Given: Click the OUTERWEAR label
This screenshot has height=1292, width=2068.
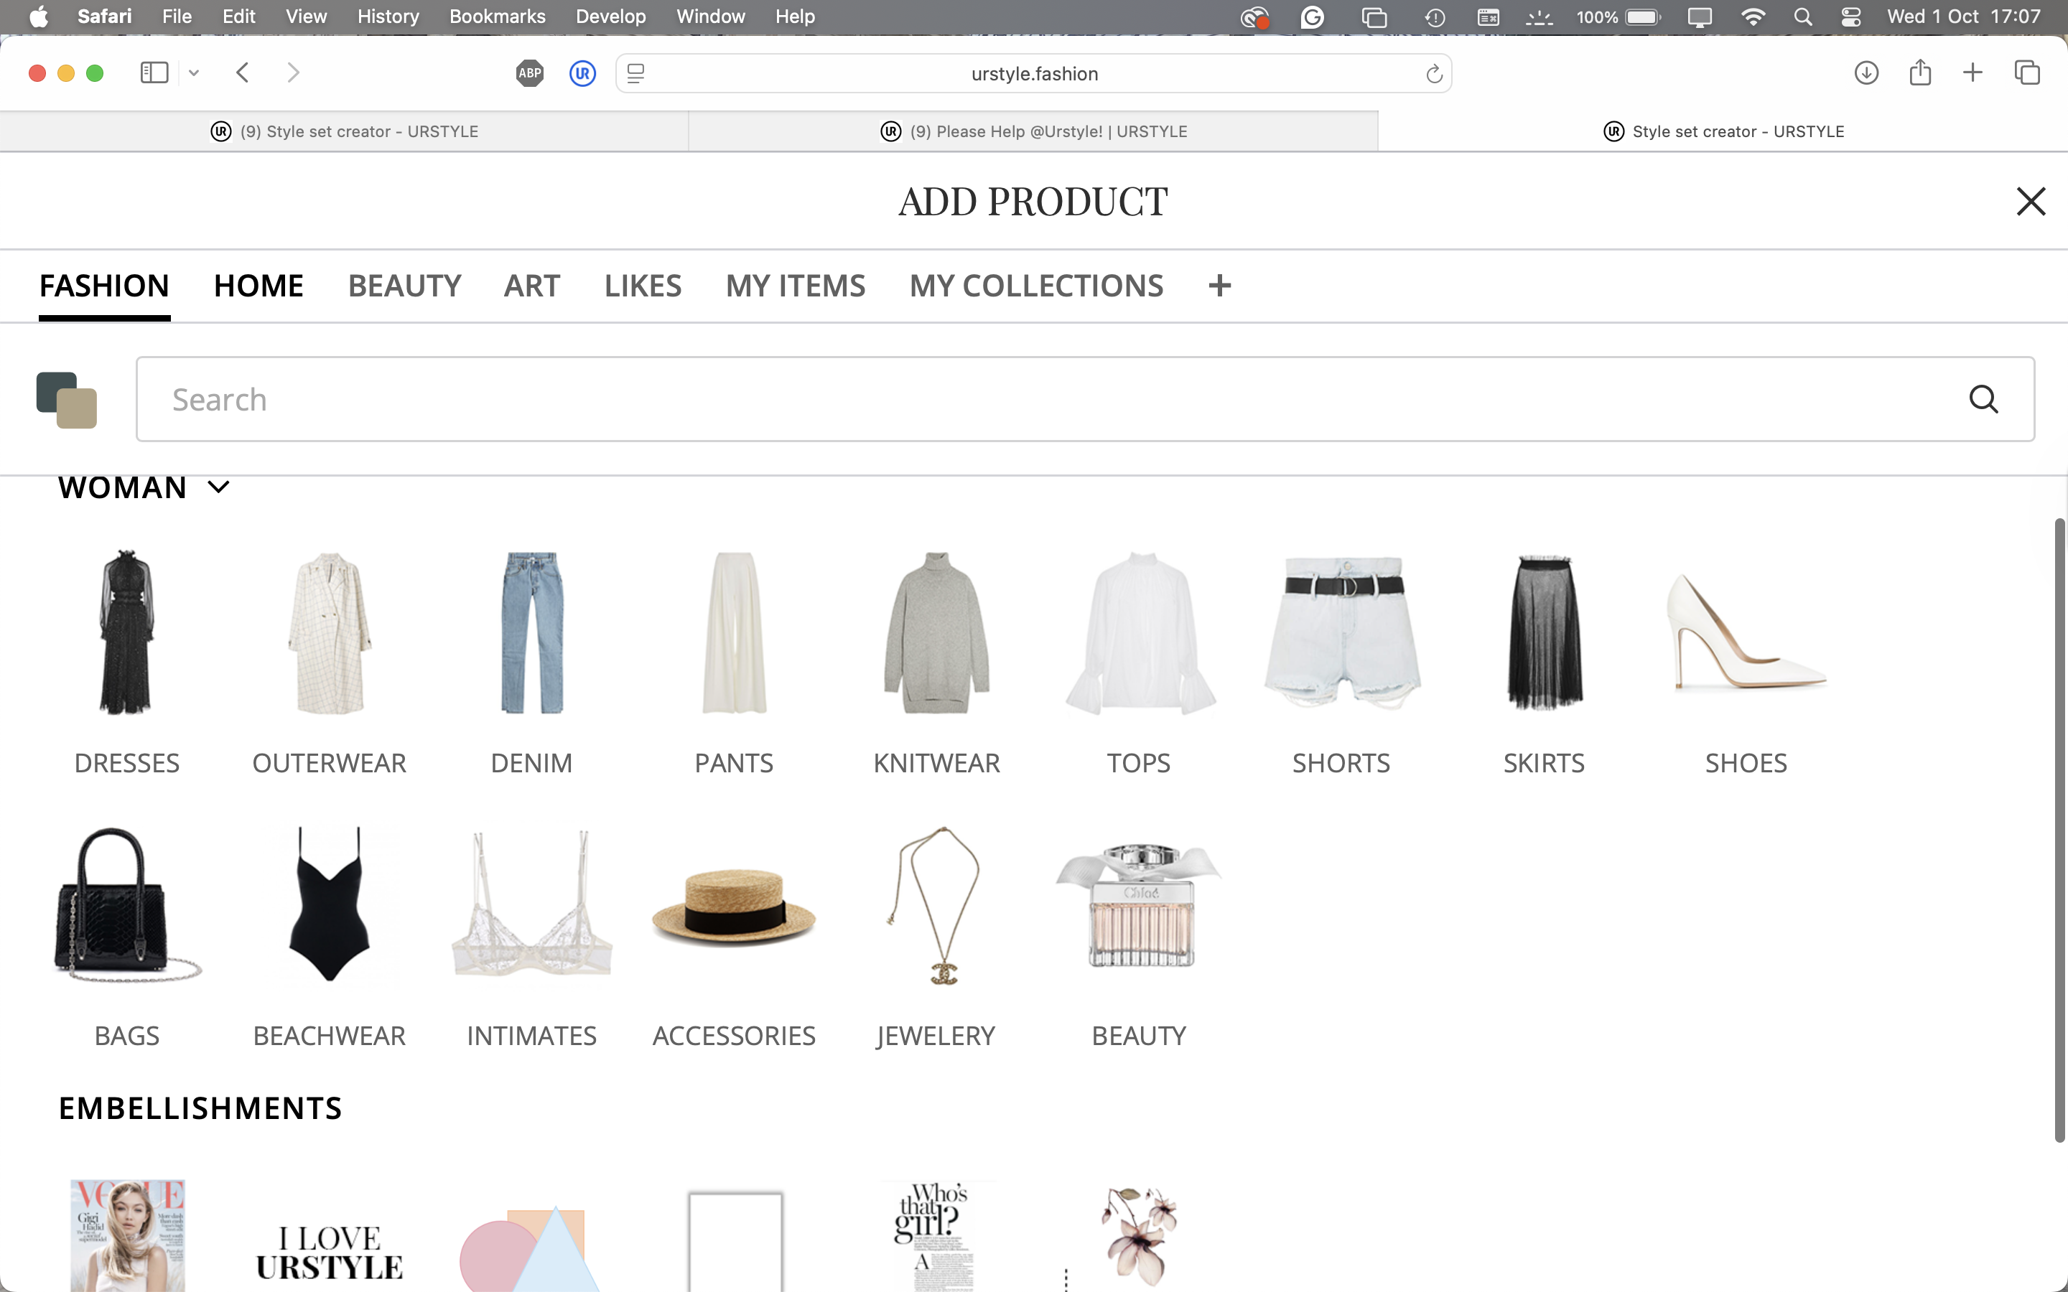Looking at the screenshot, I should click(329, 763).
